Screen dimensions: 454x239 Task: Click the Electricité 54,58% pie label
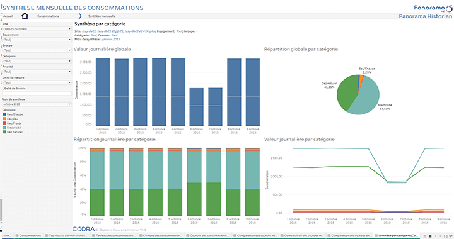pos(385,107)
